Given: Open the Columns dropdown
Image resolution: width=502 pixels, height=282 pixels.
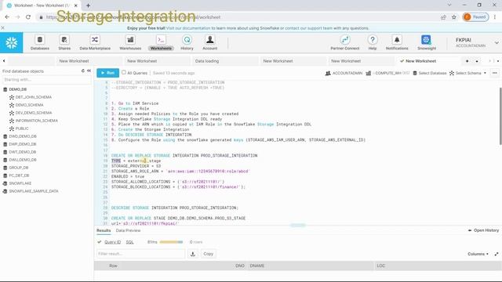Looking at the screenshot, I should (478, 254).
